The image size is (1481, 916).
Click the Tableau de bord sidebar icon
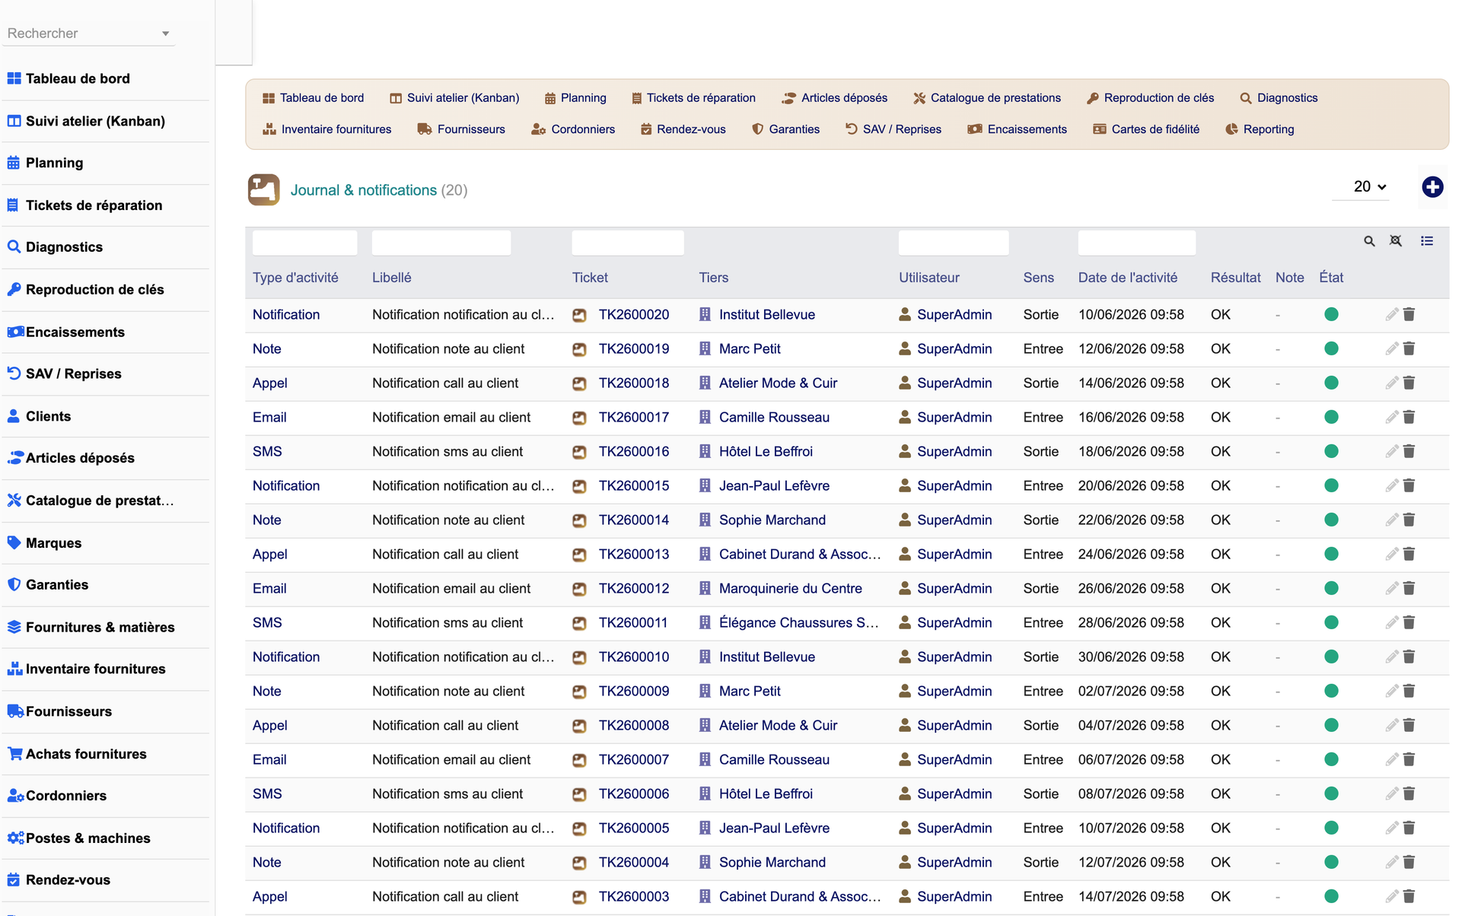pyautogui.click(x=14, y=78)
